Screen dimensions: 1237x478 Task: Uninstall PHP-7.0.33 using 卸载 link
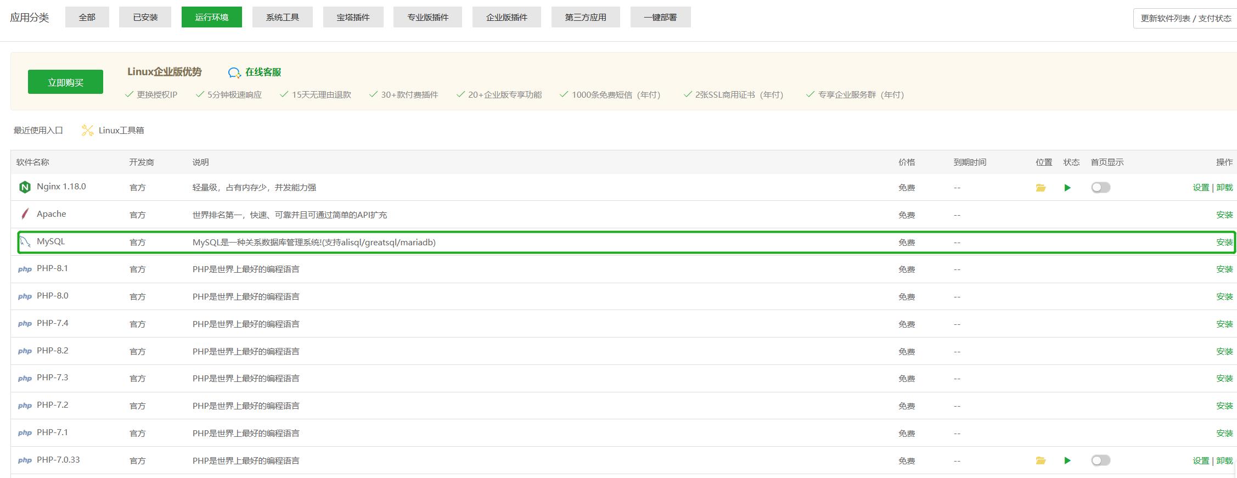click(x=1224, y=460)
